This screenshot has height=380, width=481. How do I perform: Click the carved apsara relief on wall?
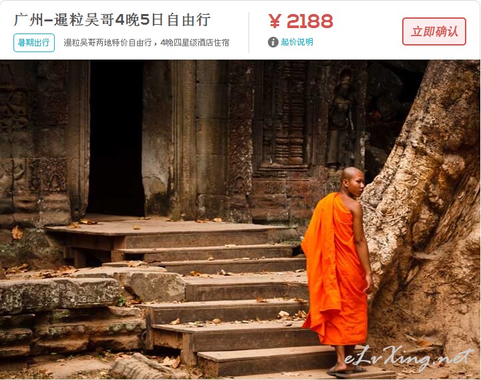(343, 116)
